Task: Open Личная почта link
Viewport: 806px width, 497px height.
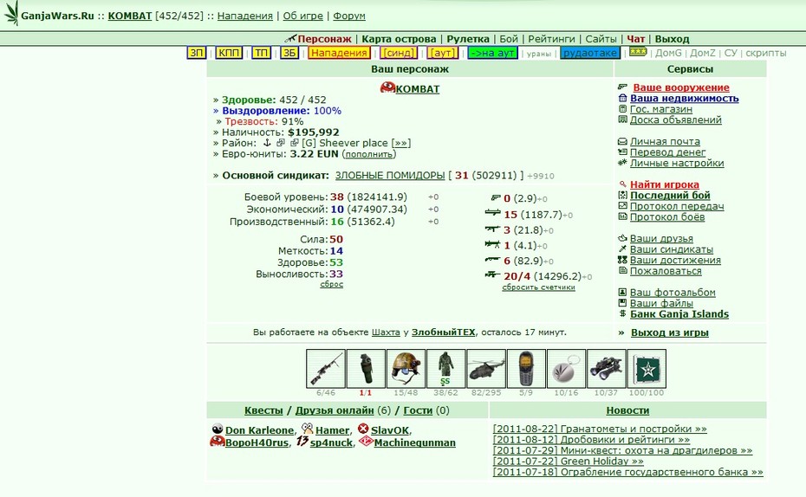Action: click(x=665, y=141)
